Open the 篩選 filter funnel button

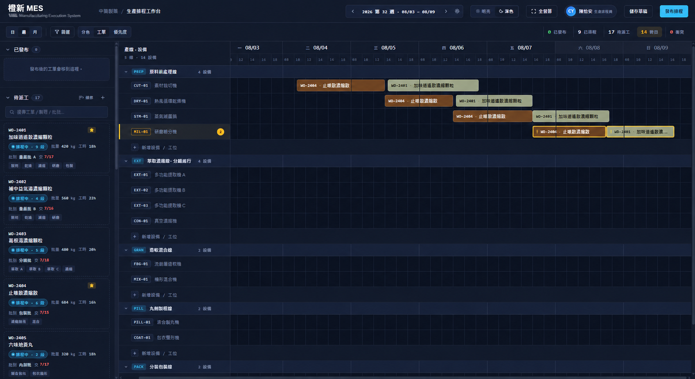click(62, 32)
